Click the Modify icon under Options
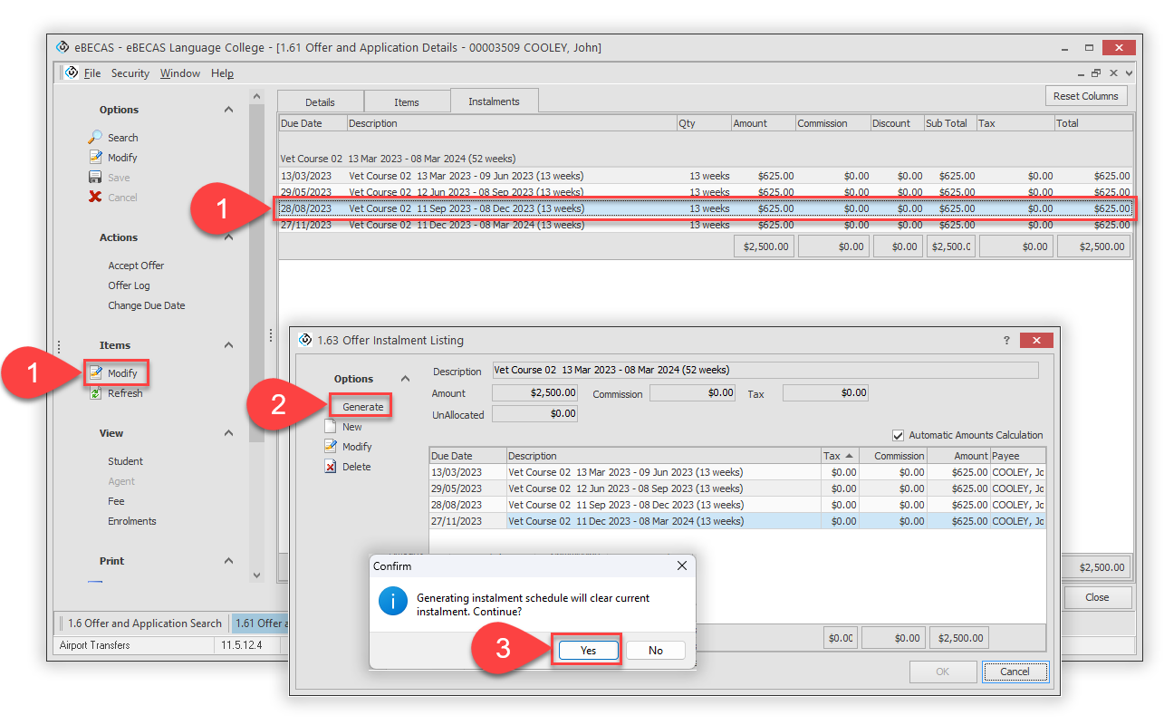 click(95, 158)
